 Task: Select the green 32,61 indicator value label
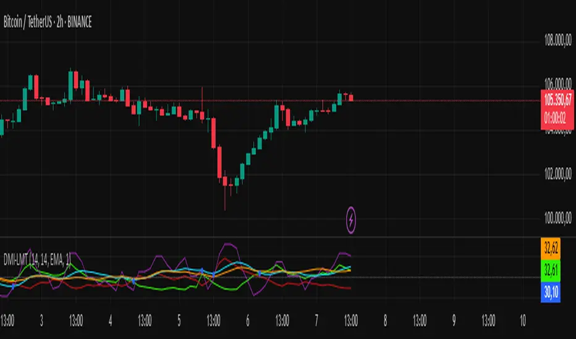tap(551, 270)
